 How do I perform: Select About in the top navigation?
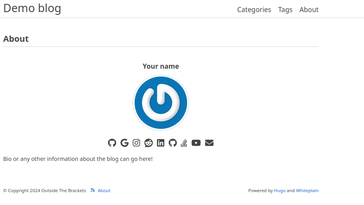click(309, 10)
